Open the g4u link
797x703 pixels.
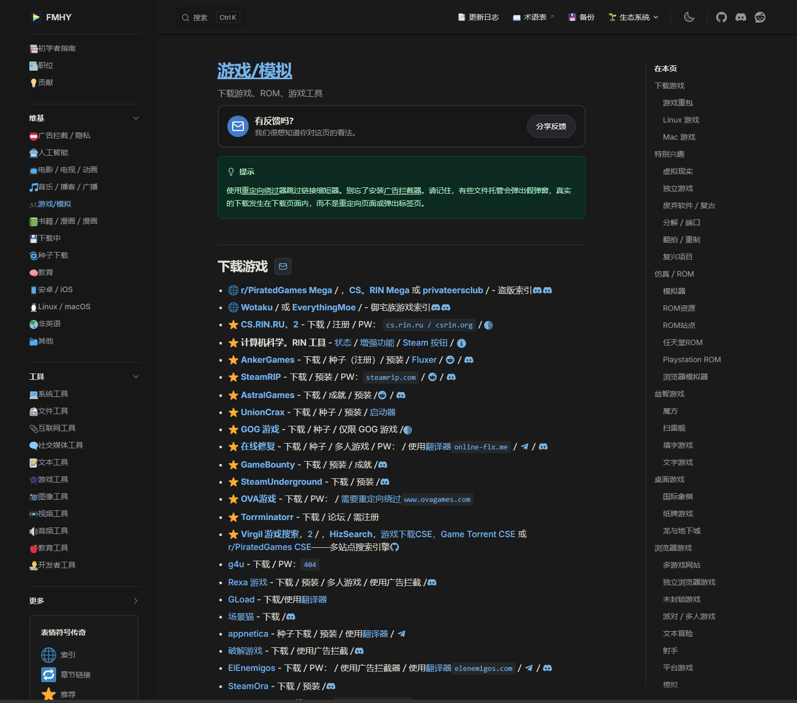[x=236, y=564]
